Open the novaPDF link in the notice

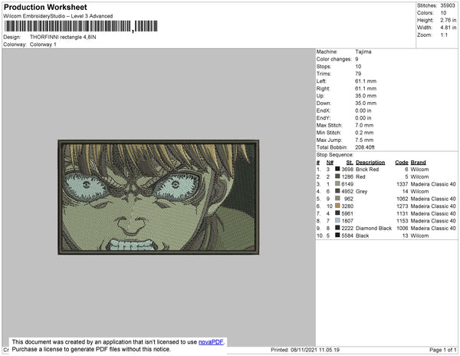click(211, 342)
